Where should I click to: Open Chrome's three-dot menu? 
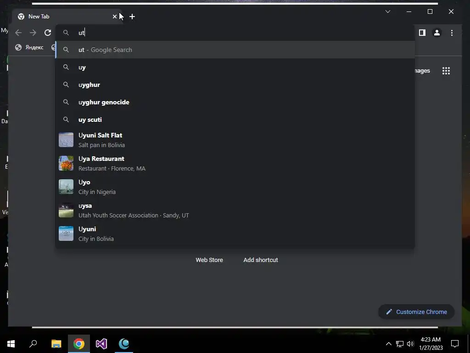tap(452, 33)
